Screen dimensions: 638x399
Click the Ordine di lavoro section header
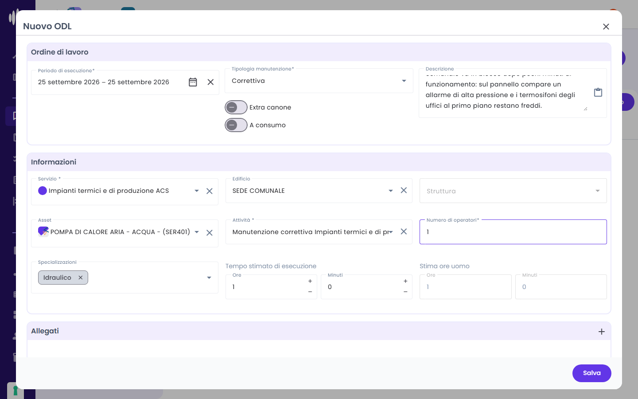coord(319,52)
